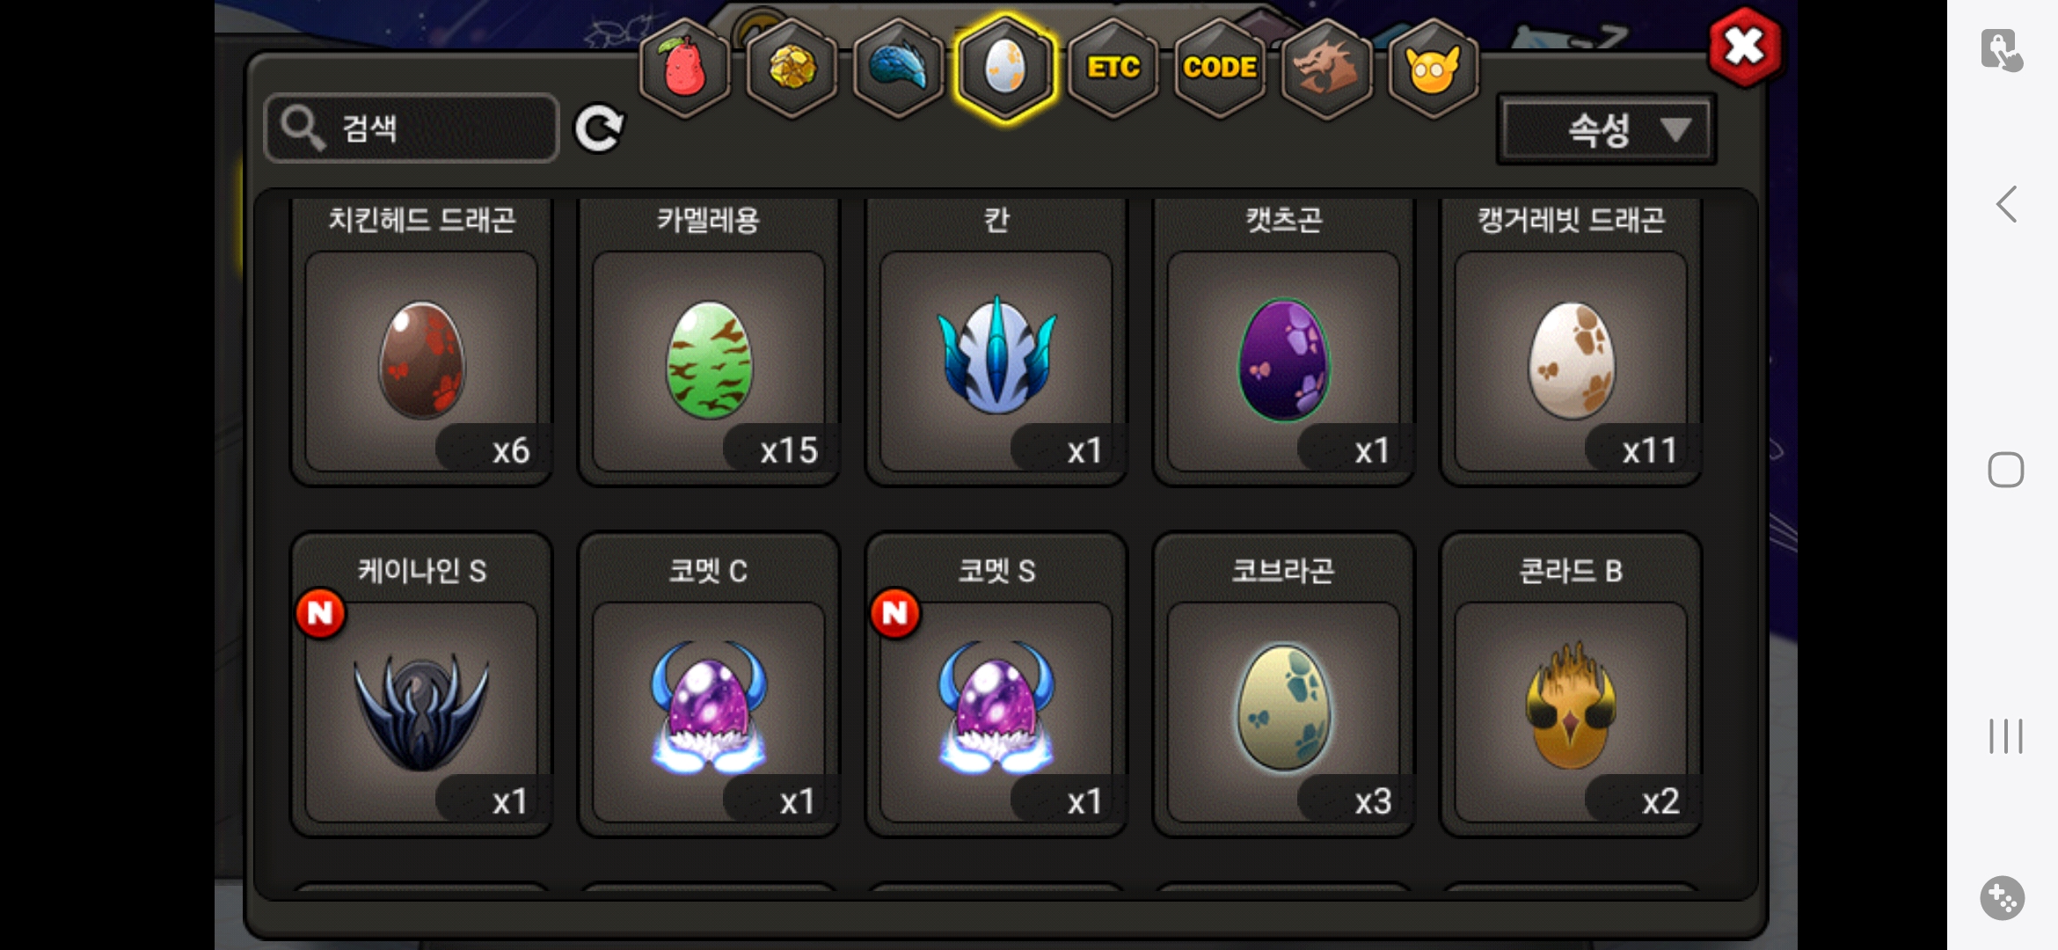Select the egg category tab
Screen dimensions: 2058x950
pyautogui.click(x=1005, y=68)
